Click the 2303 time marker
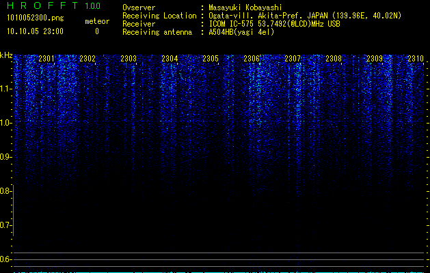This screenshot has height=273, width=430. click(x=129, y=58)
